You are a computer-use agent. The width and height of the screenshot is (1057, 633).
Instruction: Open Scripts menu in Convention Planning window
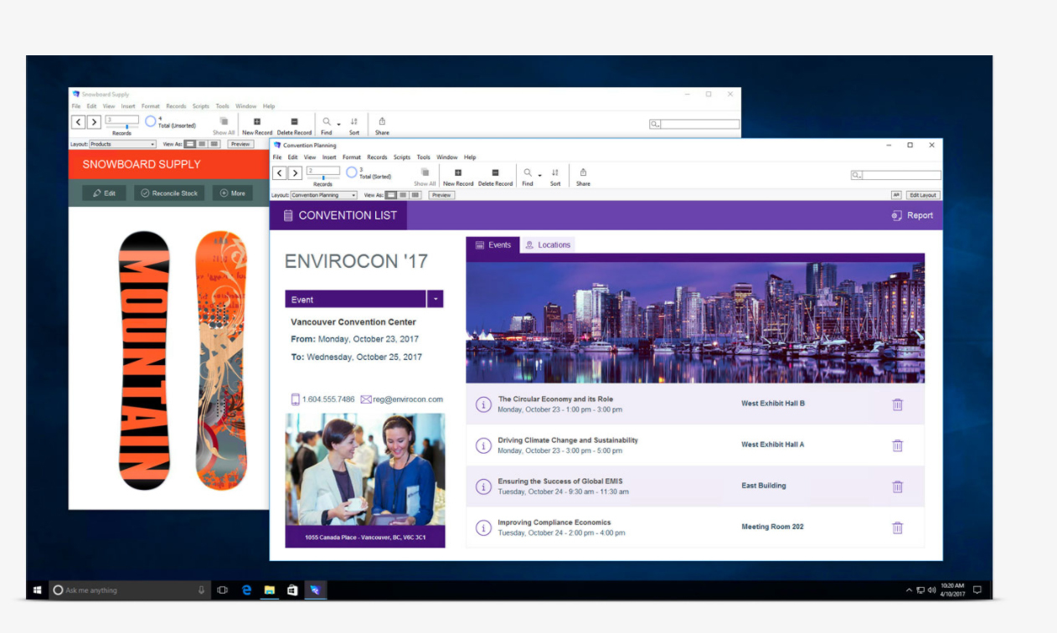pos(402,157)
